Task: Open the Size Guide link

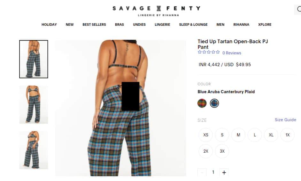Action: (285, 120)
